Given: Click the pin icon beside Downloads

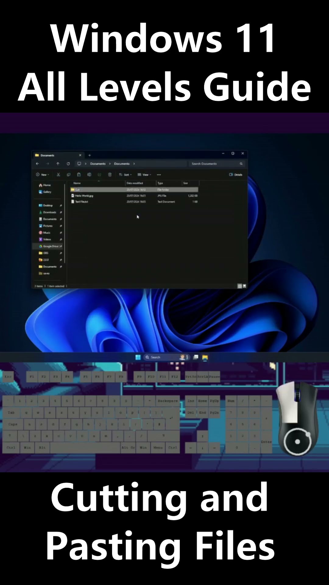Looking at the screenshot, I should click(x=61, y=212).
